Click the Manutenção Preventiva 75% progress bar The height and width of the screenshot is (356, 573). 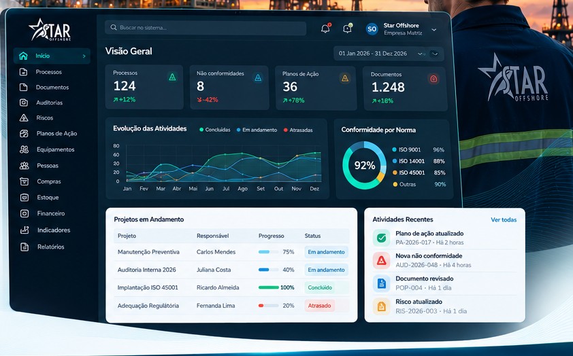[x=268, y=252]
